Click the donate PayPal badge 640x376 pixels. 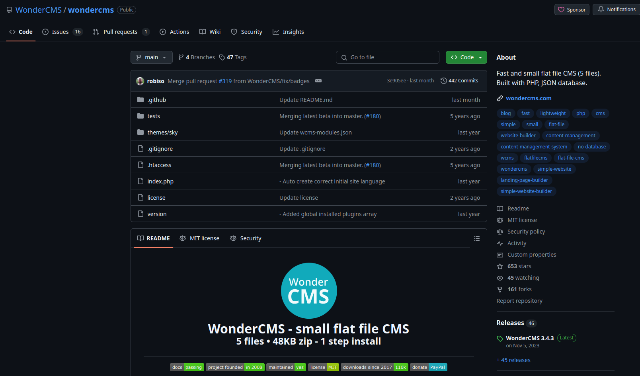[429, 367]
